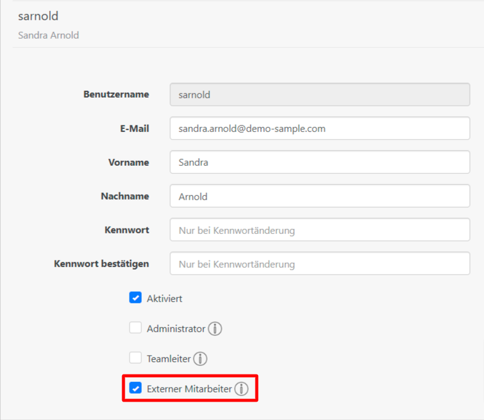This screenshot has width=484, height=420.
Task: Click the 'Sandra Arnold' subtitle text
Action: [x=49, y=35]
